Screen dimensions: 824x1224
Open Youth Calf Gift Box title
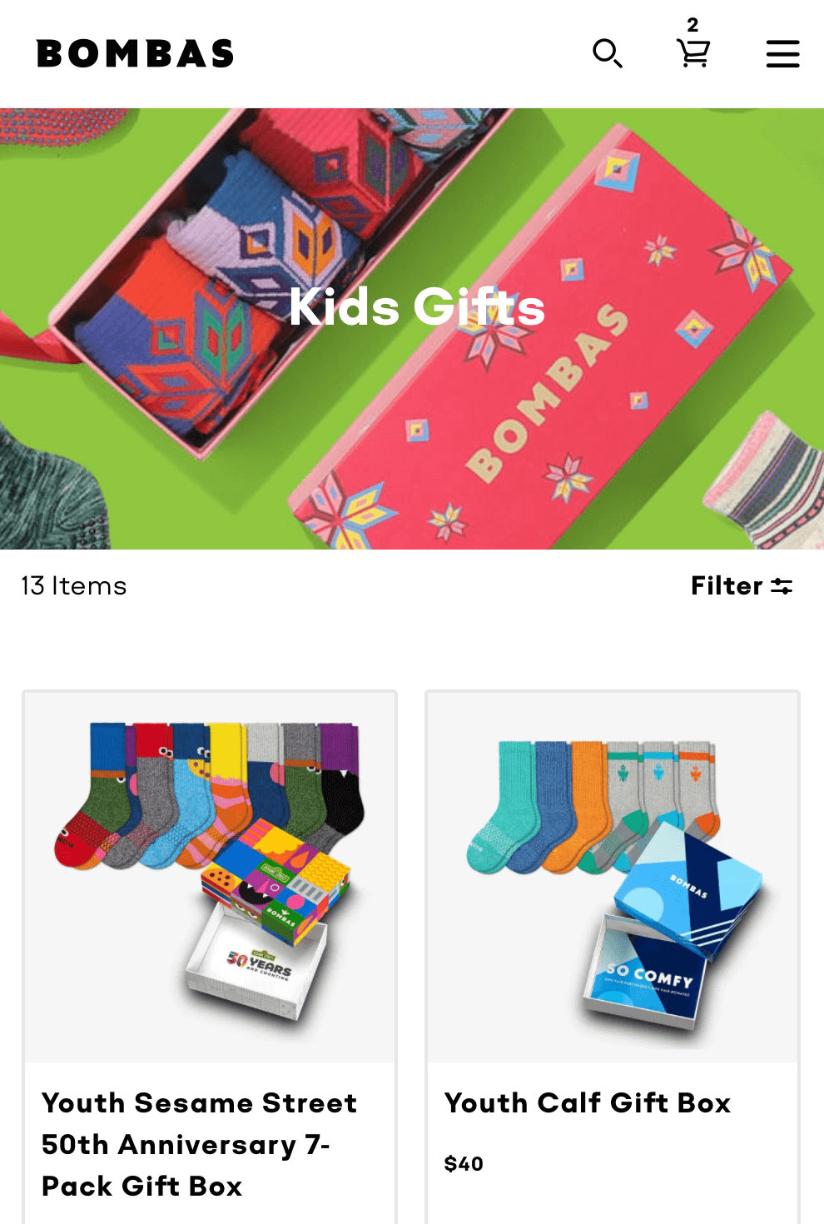click(588, 1102)
